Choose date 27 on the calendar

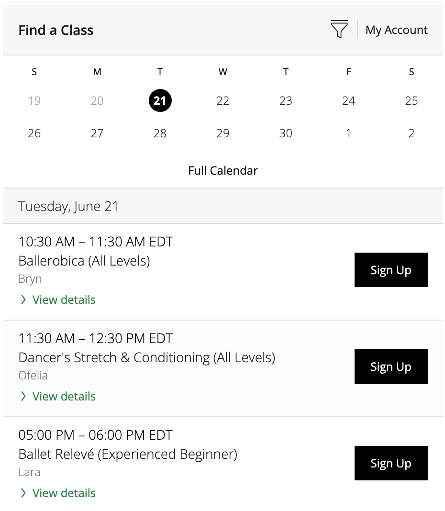click(x=97, y=133)
